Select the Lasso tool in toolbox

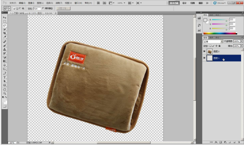coord(5,25)
